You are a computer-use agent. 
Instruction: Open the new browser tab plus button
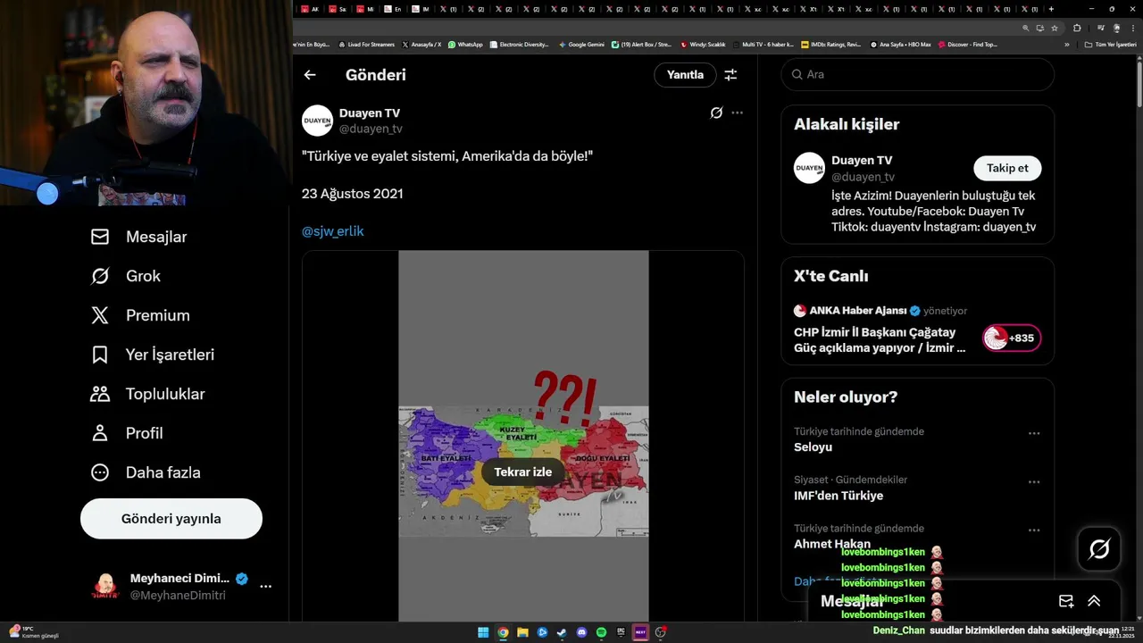(1051, 9)
